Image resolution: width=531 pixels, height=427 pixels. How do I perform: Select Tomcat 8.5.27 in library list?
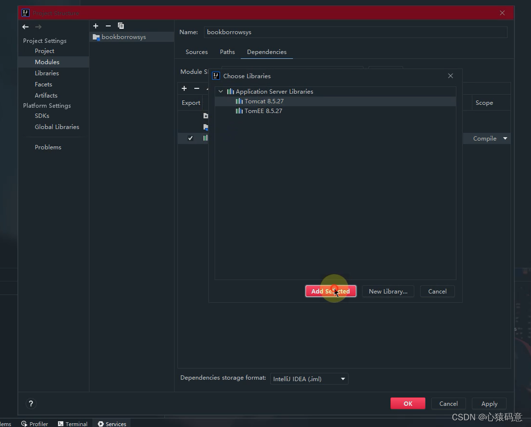(x=335, y=101)
